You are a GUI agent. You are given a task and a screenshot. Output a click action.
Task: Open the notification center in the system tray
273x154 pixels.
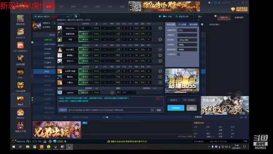click(244, 147)
